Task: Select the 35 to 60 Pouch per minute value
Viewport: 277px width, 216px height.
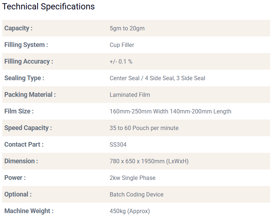Action: pos(144,128)
